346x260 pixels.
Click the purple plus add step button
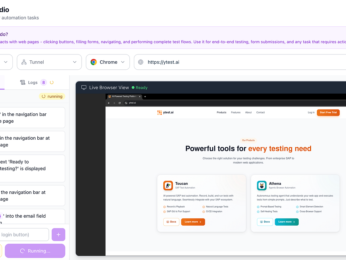click(58, 235)
